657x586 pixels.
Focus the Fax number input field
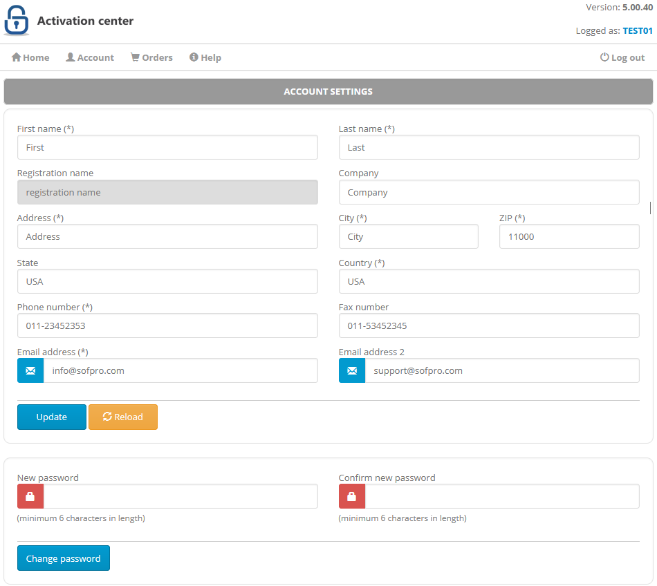489,325
